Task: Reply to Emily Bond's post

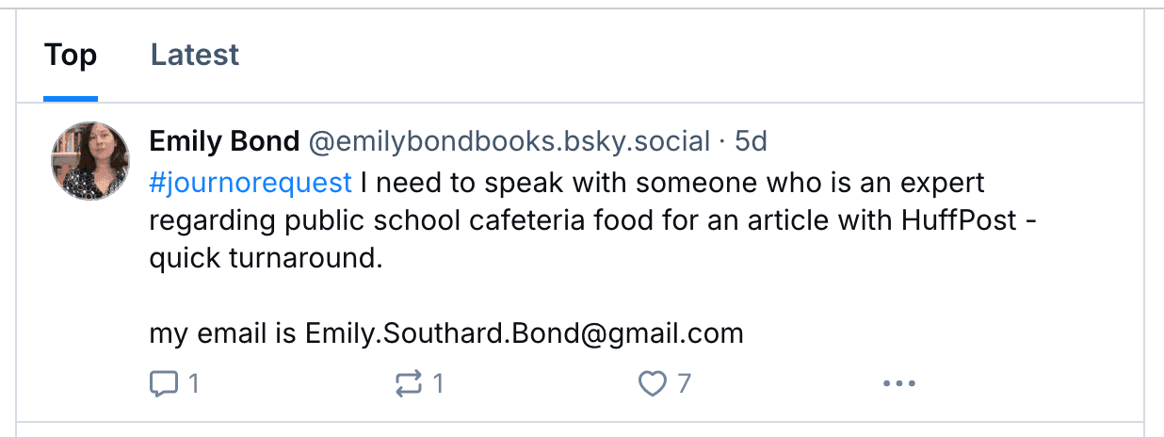Action: pyautogui.click(x=164, y=383)
